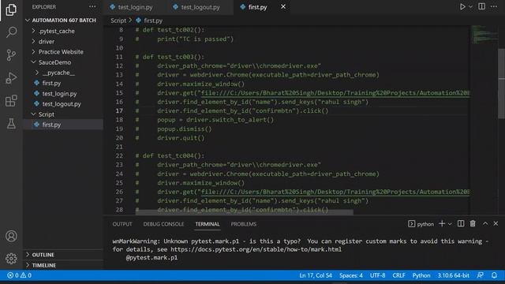Expand the driver folder
This screenshot has width=505, height=284.
click(x=63, y=42)
